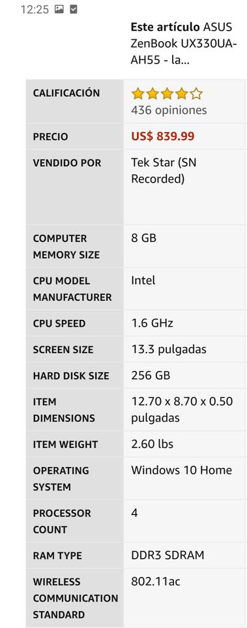Tap the 12.70 x 8.70 x 0.50 dimensions value
The width and height of the screenshot is (247, 628).
182,410
